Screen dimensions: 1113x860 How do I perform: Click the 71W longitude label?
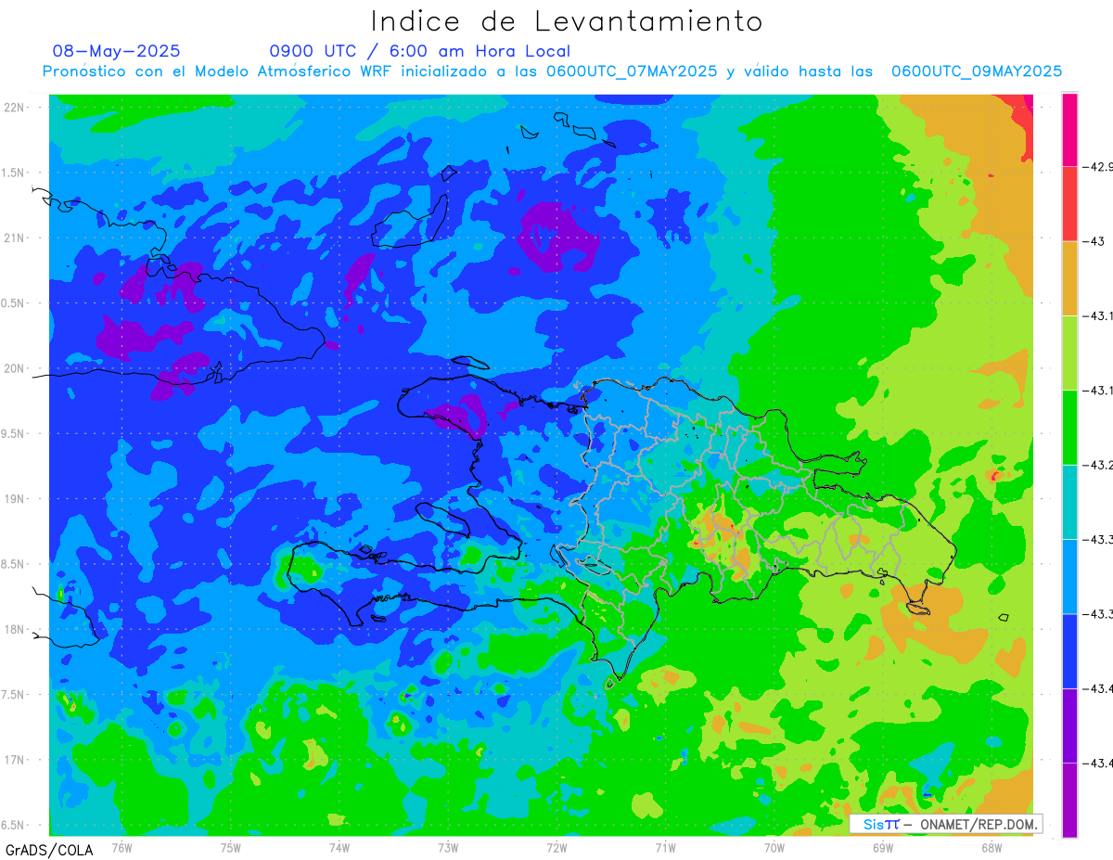point(665,848)
